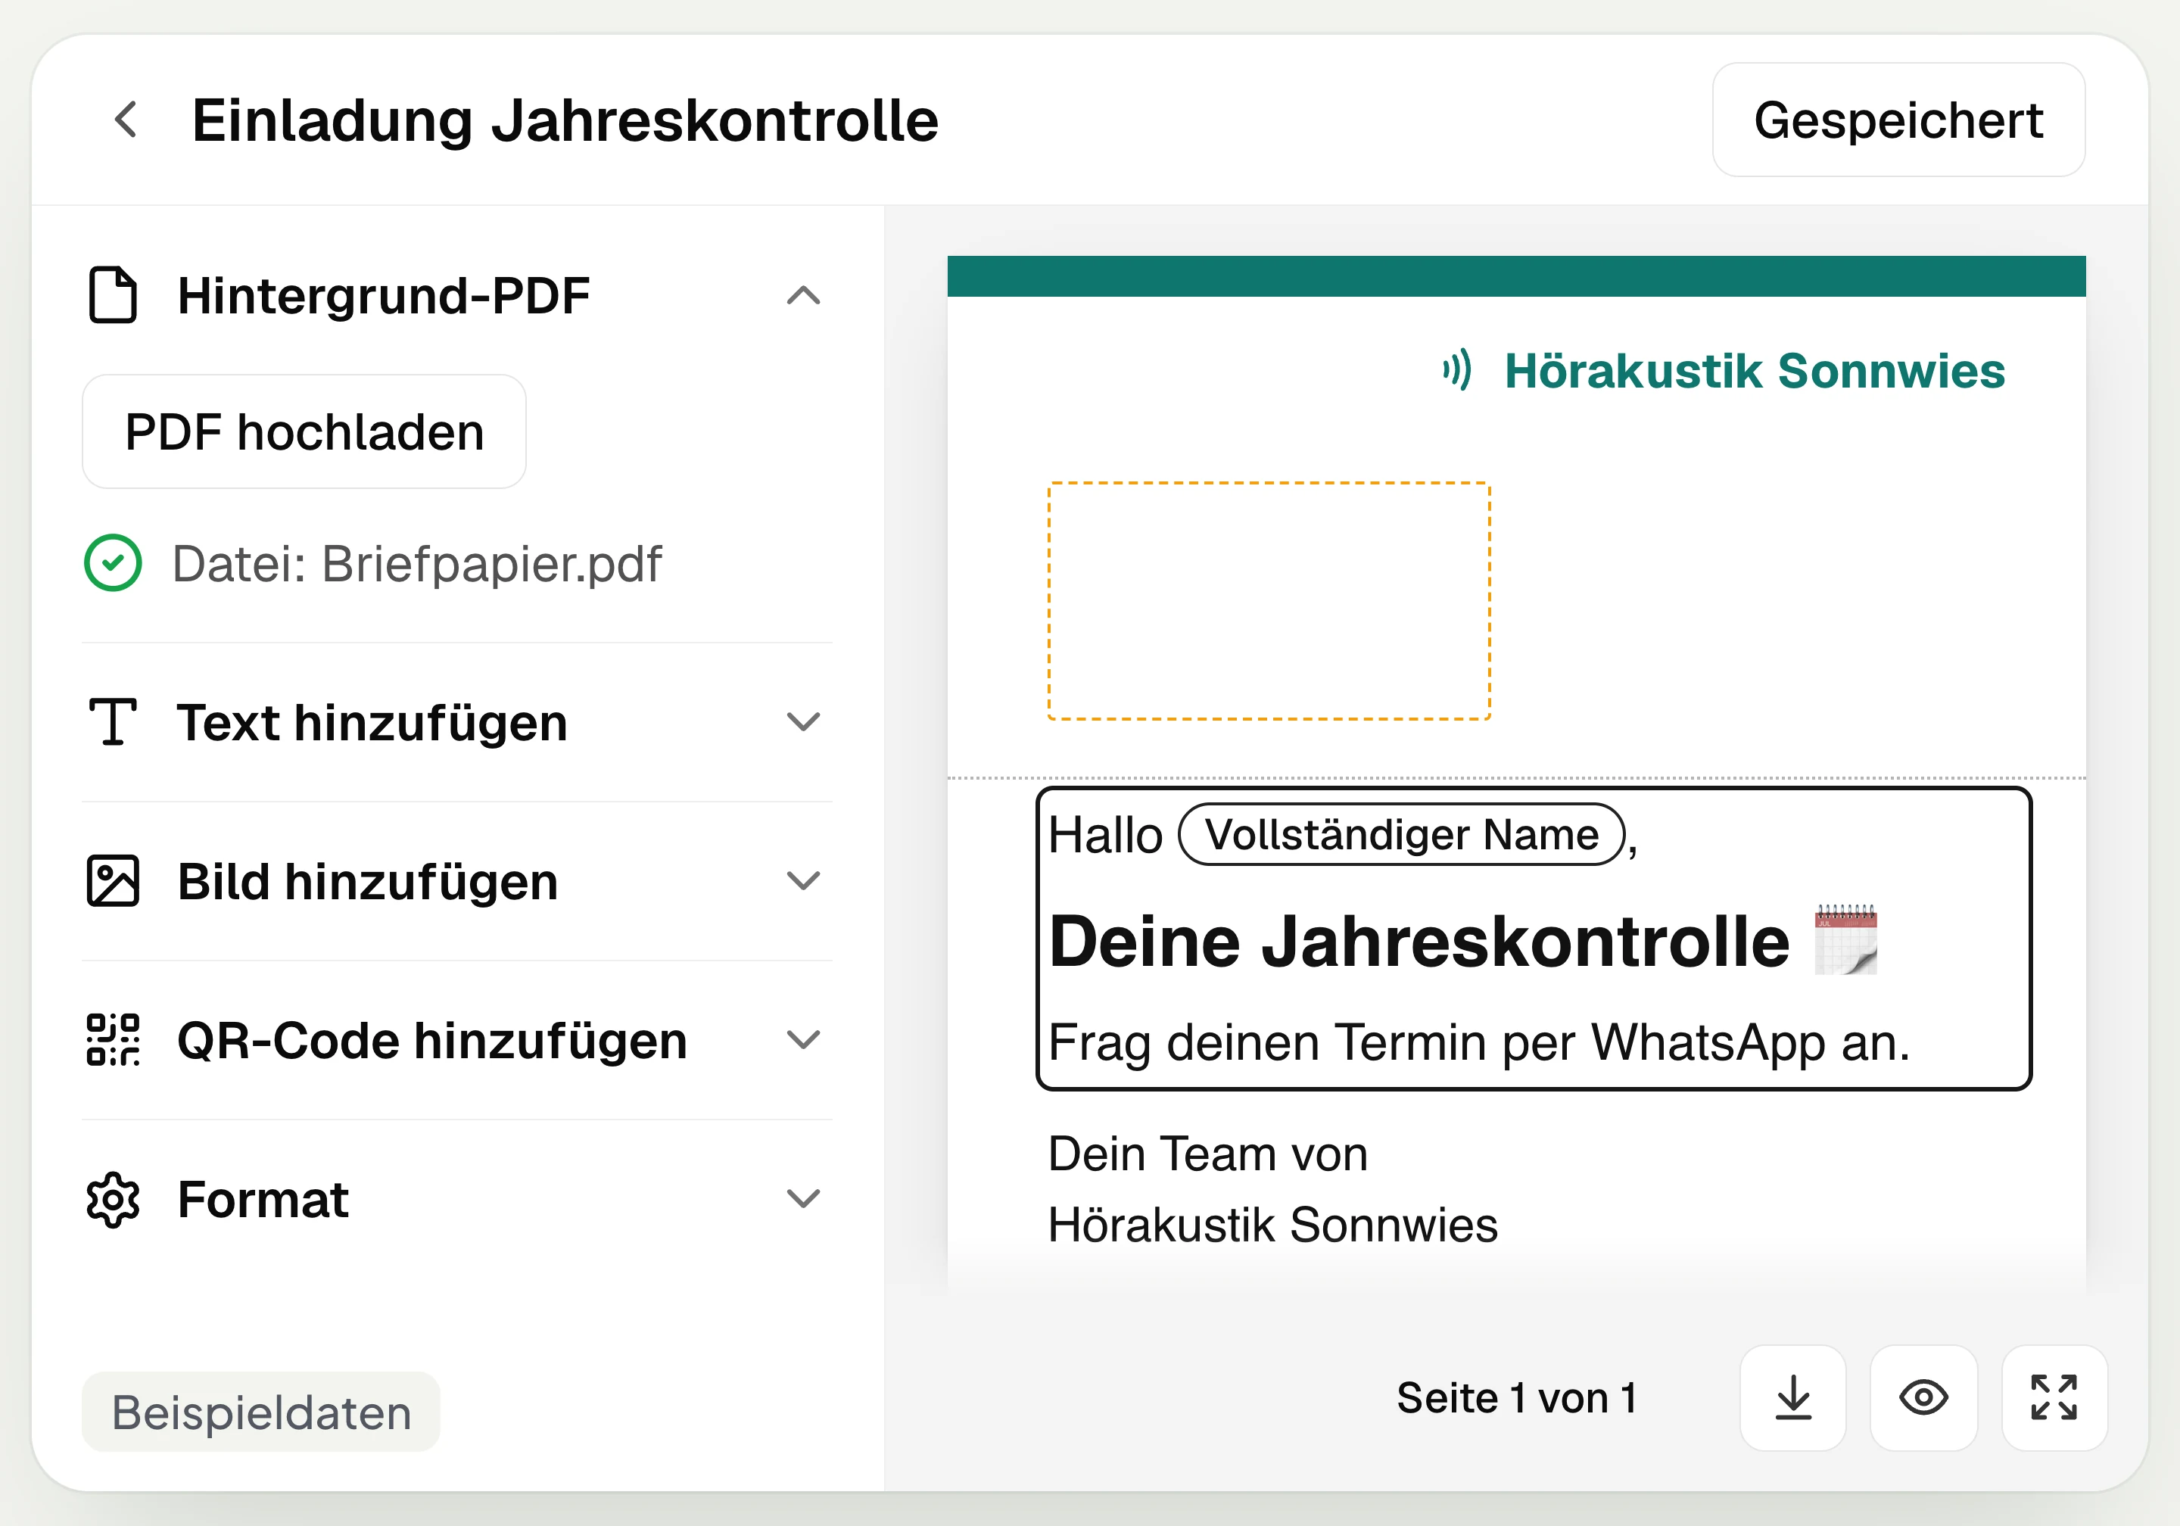Expand the QR-Code hinzufügen chevron
The image size is (2180, 1526).
point(803,1040)
